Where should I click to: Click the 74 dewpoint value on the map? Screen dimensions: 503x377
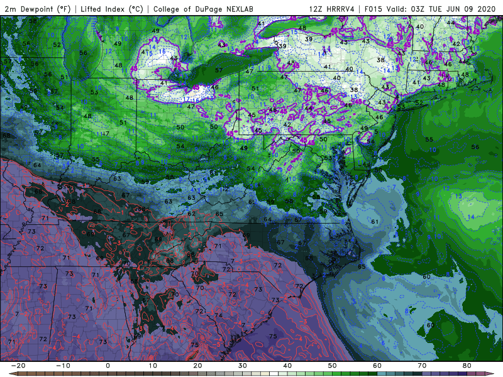tap(218, 315)
